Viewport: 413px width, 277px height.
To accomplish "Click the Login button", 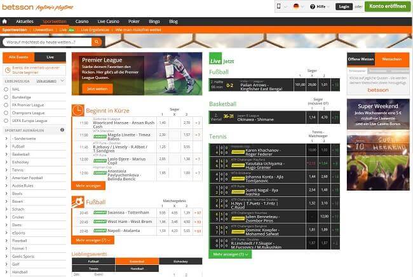I will pos(344,6).
